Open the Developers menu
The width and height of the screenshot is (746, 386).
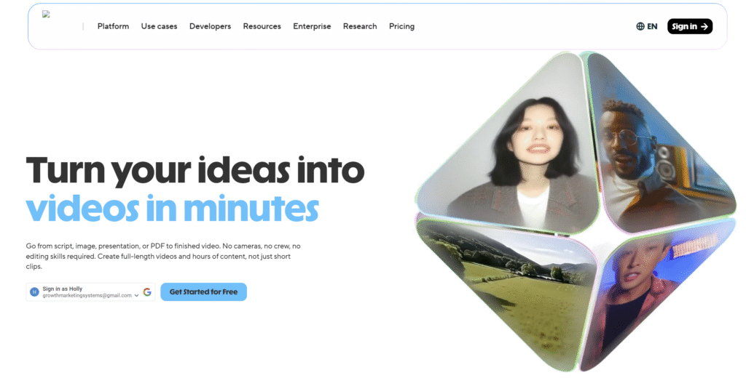210,26
